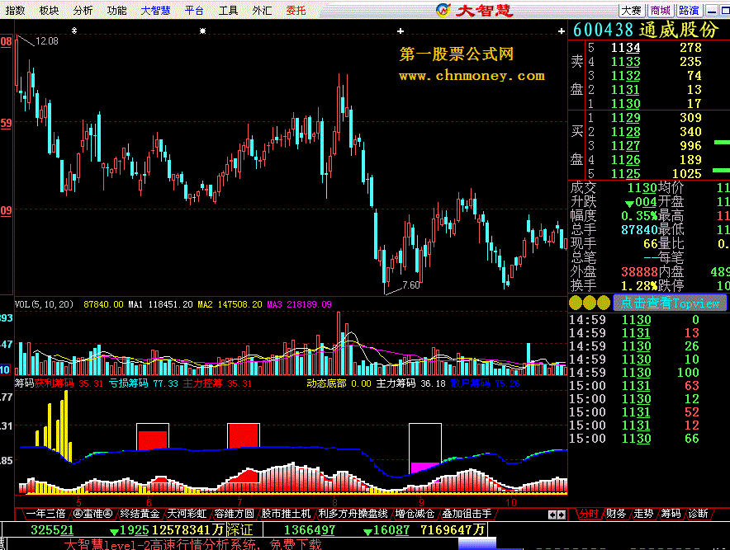The image size is (730, 550).
Task: Click the 大智慧 logo icon in title bar
Action: click(x=443, y=10)
